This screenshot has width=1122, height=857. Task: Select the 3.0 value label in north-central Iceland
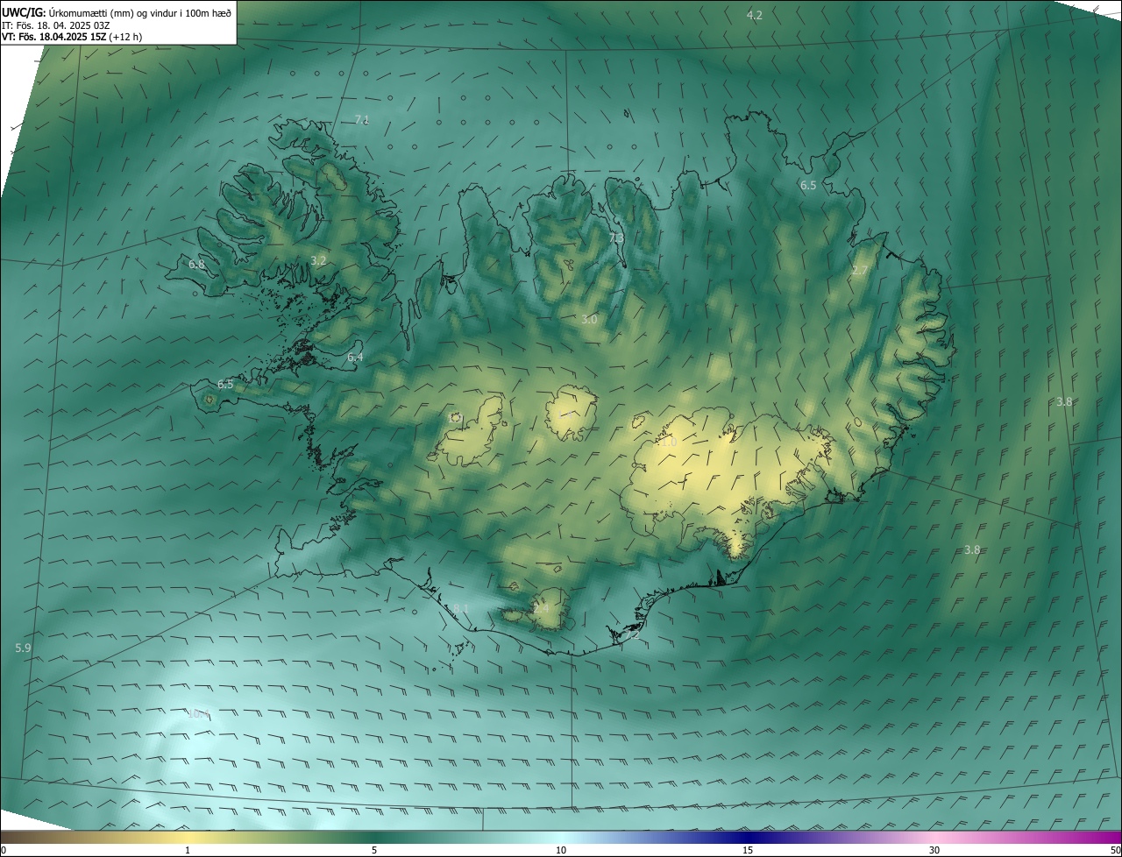[589, 320]
